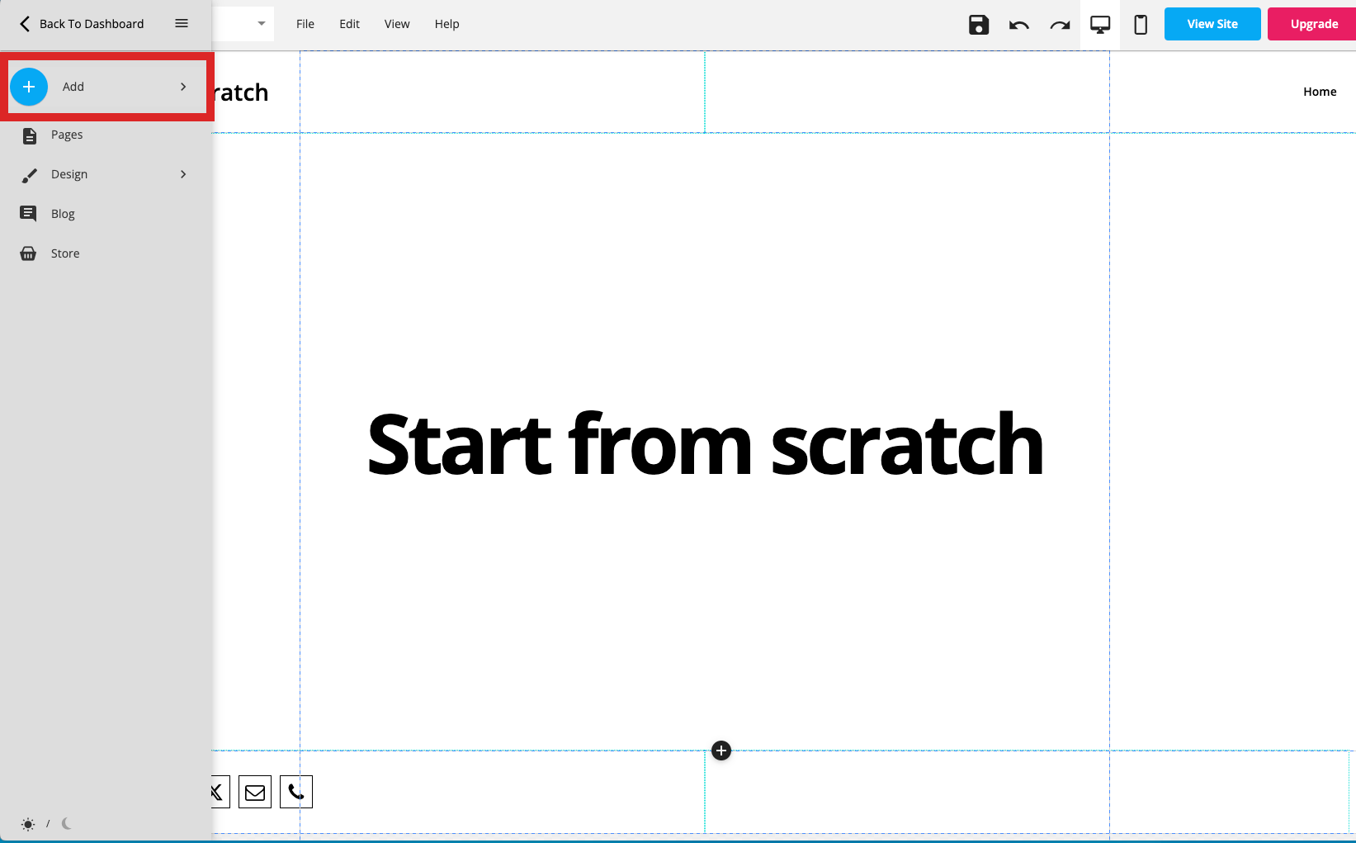Click the blue plus Add icon
This screenshot has width=1356, height=843.
click(x=29, y=87)
